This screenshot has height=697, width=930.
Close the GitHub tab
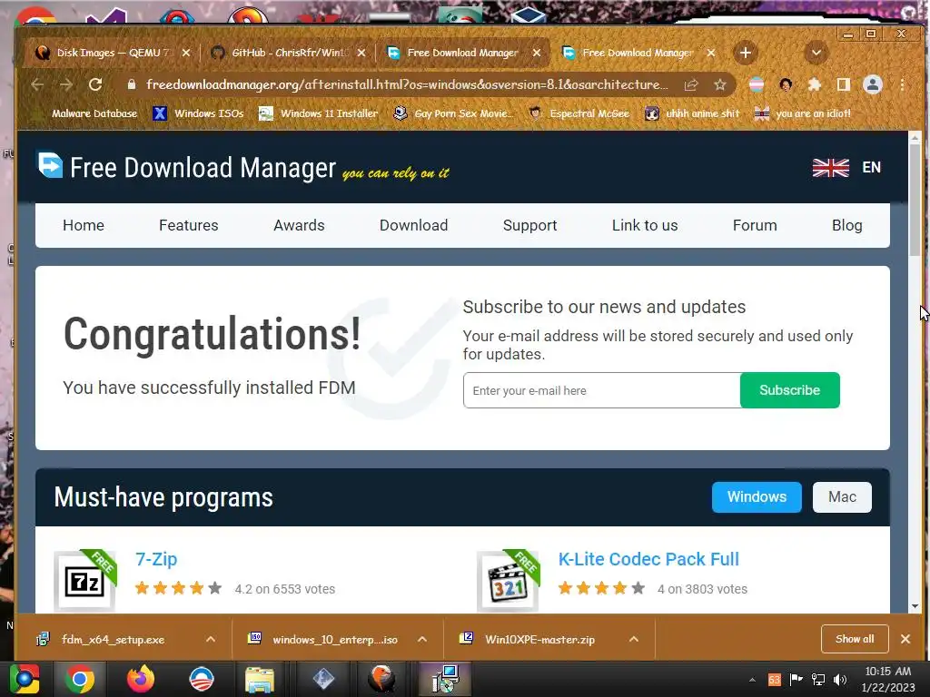(361, 53)
